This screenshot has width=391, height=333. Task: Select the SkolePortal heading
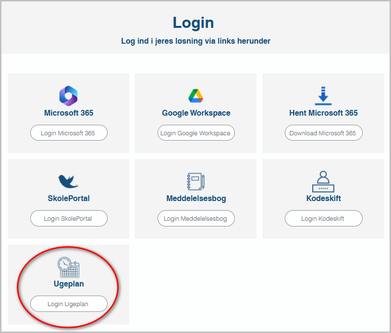pos(69,198)
